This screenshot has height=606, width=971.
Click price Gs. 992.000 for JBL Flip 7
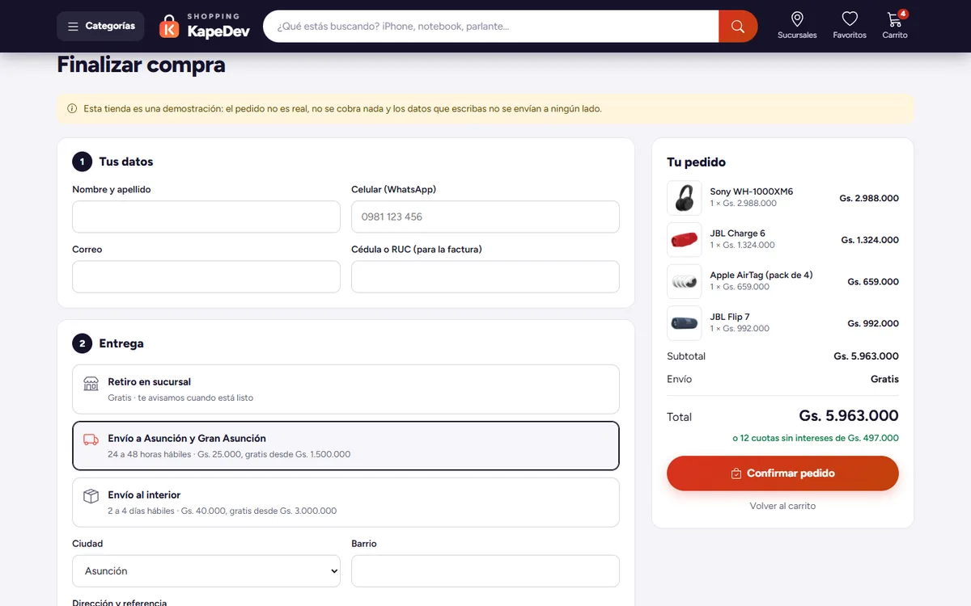coord(873,323)
